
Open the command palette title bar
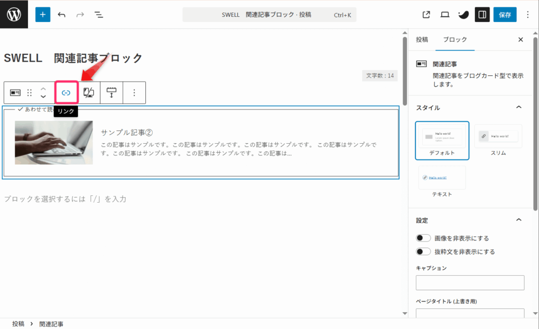269,15
